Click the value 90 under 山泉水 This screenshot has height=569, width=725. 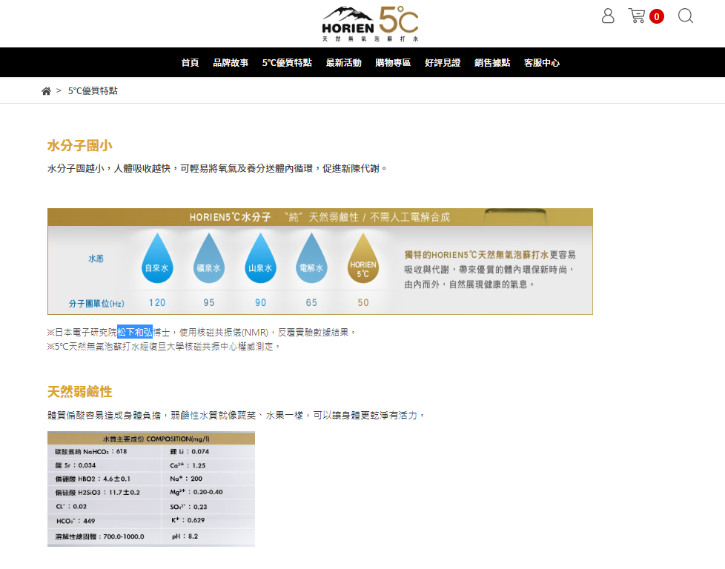point(261,303)
